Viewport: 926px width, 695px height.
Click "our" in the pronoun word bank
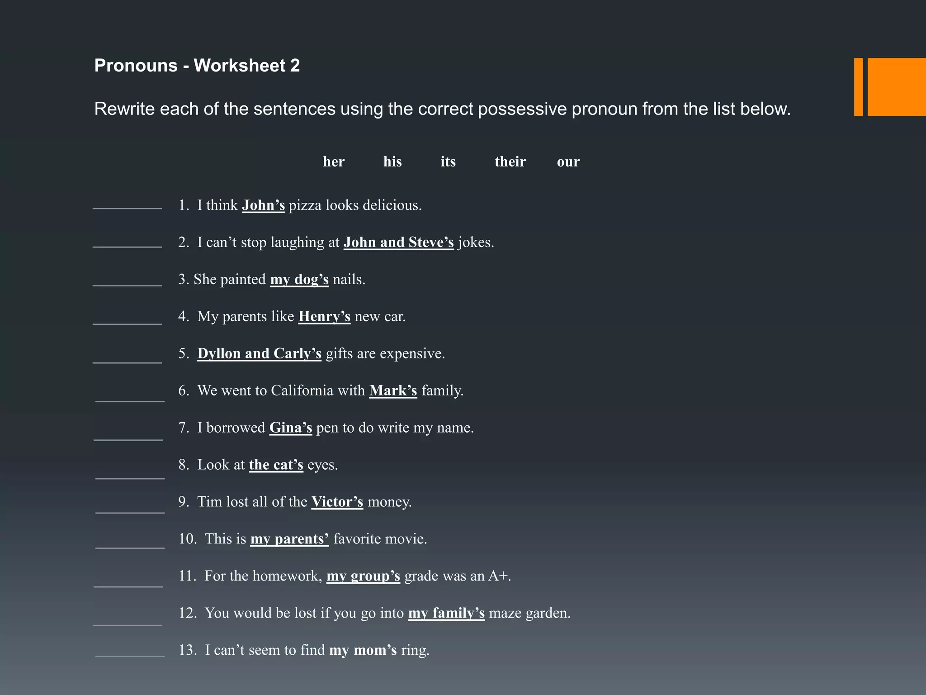click(568, 162)
